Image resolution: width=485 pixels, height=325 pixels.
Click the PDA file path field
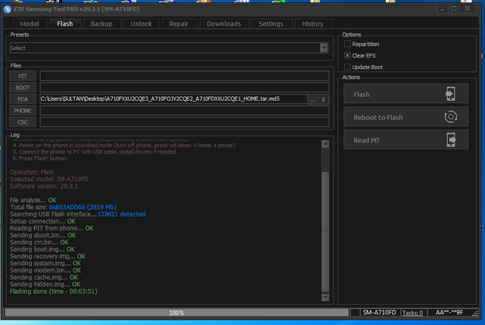(174, 99)
